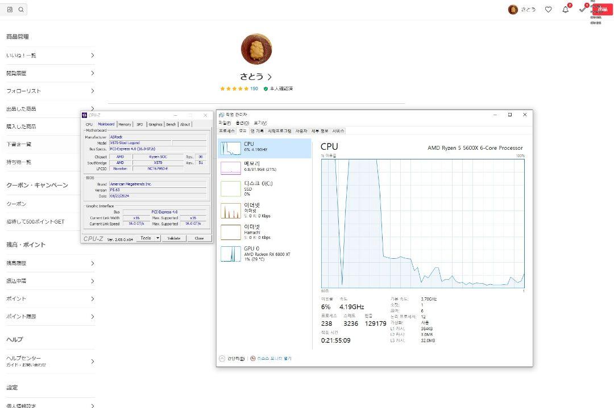The width and height of the screenshot is (614, 408).
Task: Click the ASRock manufacturer field in CPU-Z
Action: [158, 137]
